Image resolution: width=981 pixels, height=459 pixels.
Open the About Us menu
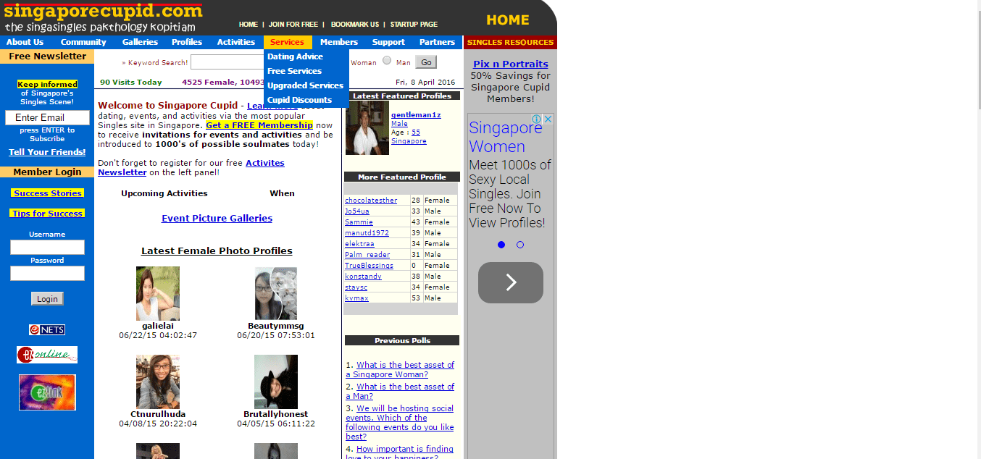pos(25,42)
